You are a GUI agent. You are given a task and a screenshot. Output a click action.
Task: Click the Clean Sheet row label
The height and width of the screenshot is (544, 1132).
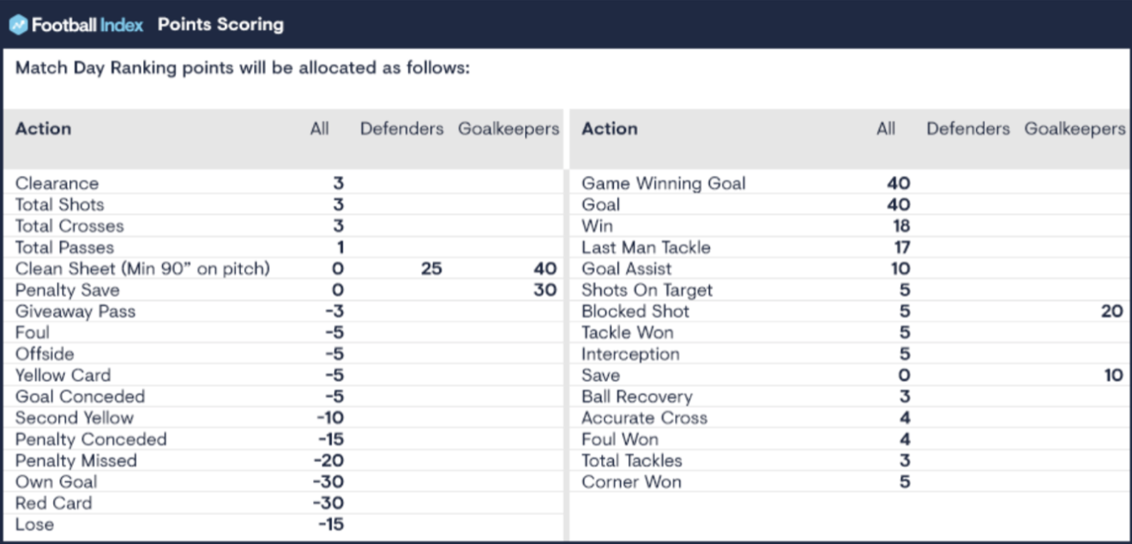tap(142, 269)
